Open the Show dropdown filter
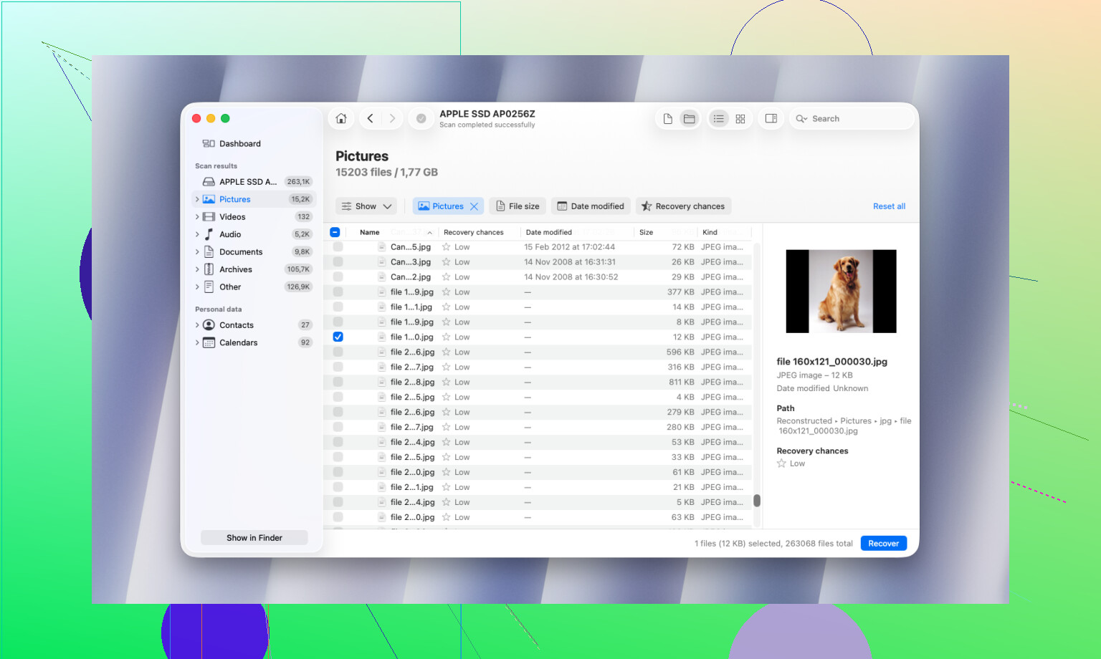 pyautogui.click(x=366, y=206)
